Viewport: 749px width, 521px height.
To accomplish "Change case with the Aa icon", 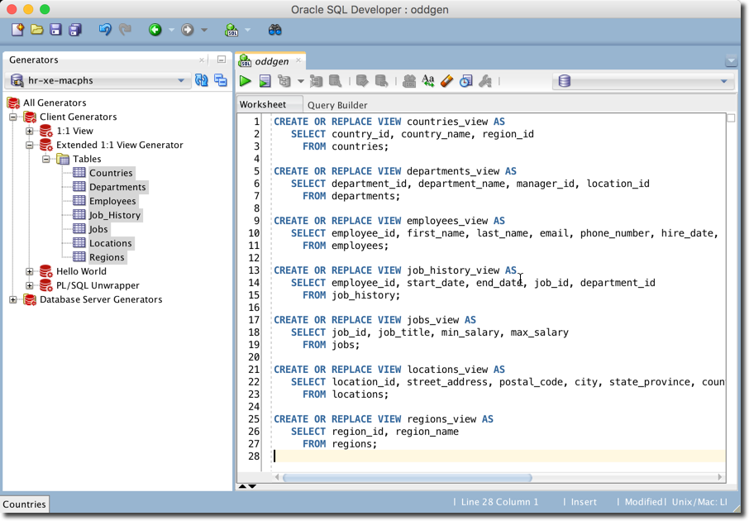I will (428, 81).
